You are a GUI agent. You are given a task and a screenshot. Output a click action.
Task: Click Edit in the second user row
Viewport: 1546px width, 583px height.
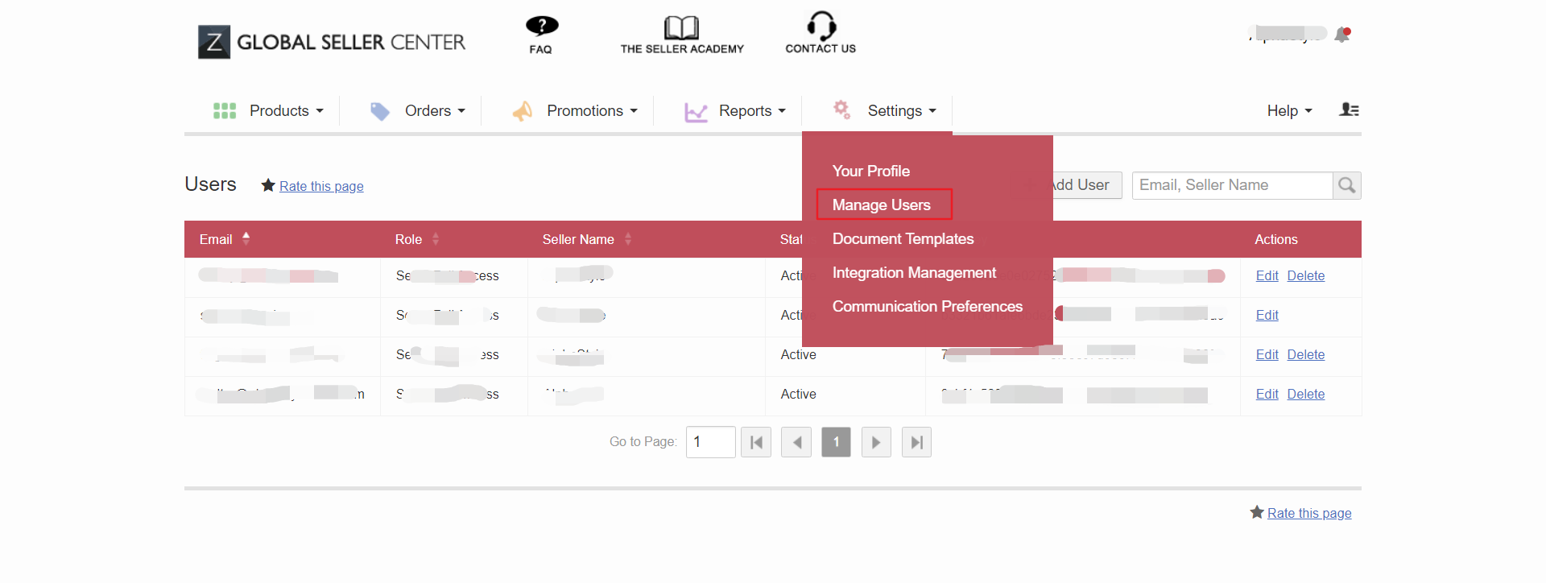tap(1267, 315)
